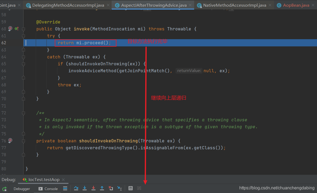Open the Evaluate Expression calculator icon

[131, 188]
